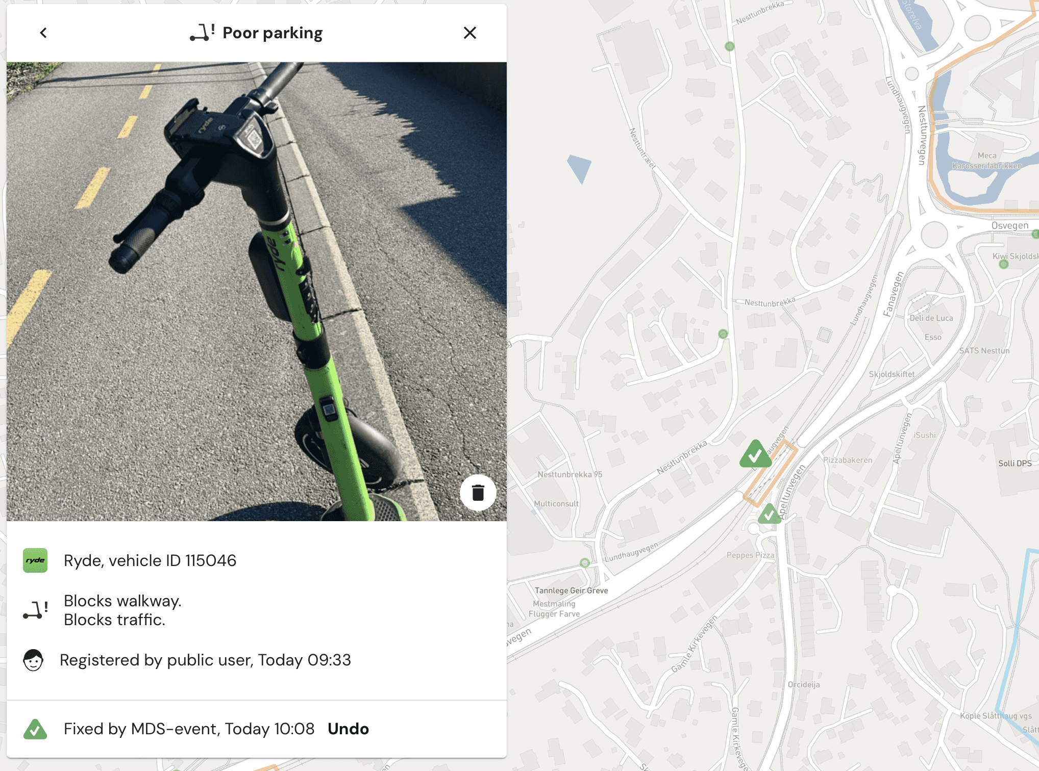Click the Poor parking title scooter icon
Screen dimensions: 1039x771
(x=202, y=33)
